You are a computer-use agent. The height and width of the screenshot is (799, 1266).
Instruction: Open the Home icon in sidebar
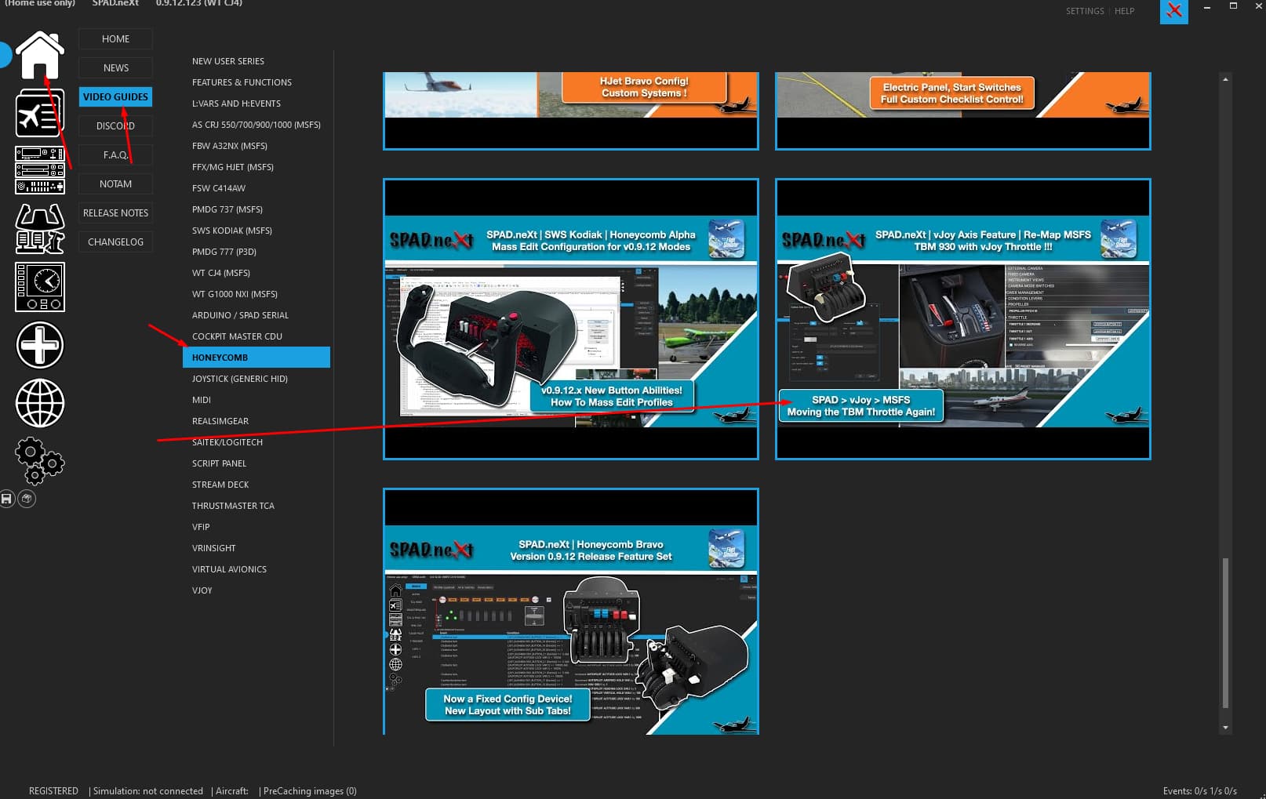point(39,56)
